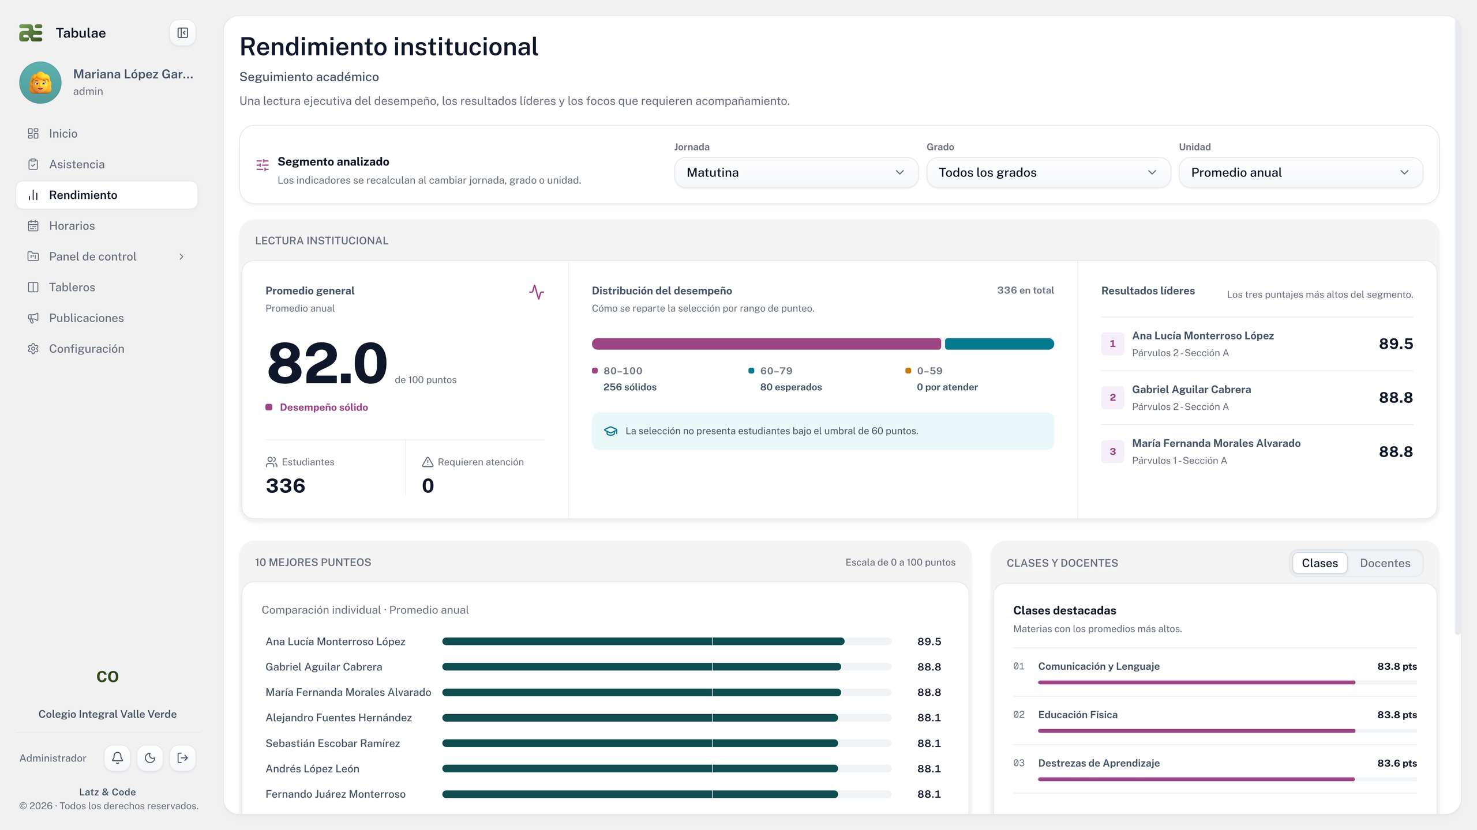This screenshot has height=830, width=1477.
Task: Select leader Gabriel Aguilar Cabrera row
Action: coord(1257,398)
